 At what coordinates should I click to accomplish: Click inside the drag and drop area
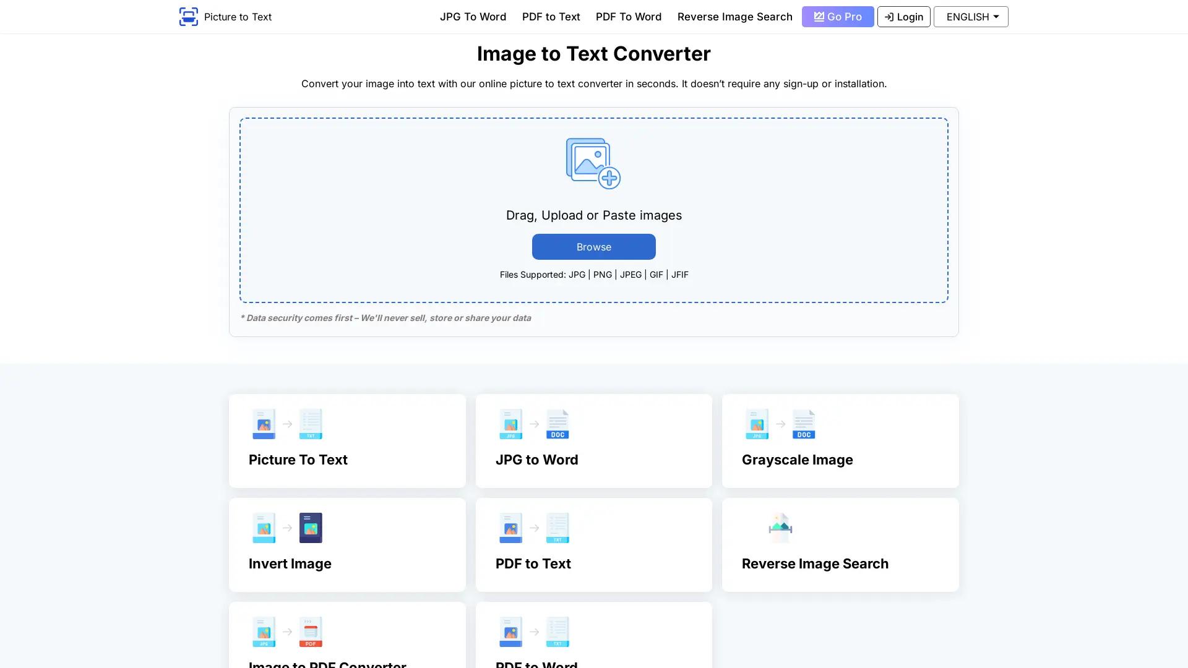point(593,210)
